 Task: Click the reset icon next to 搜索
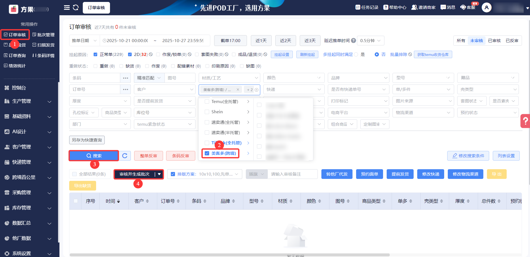pos(125,156)
